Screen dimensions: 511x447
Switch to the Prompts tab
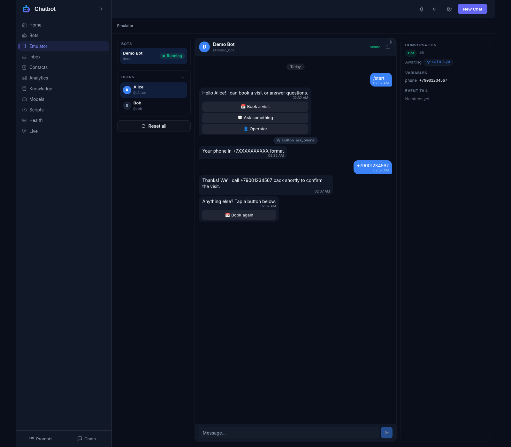[x=41, y=439]
